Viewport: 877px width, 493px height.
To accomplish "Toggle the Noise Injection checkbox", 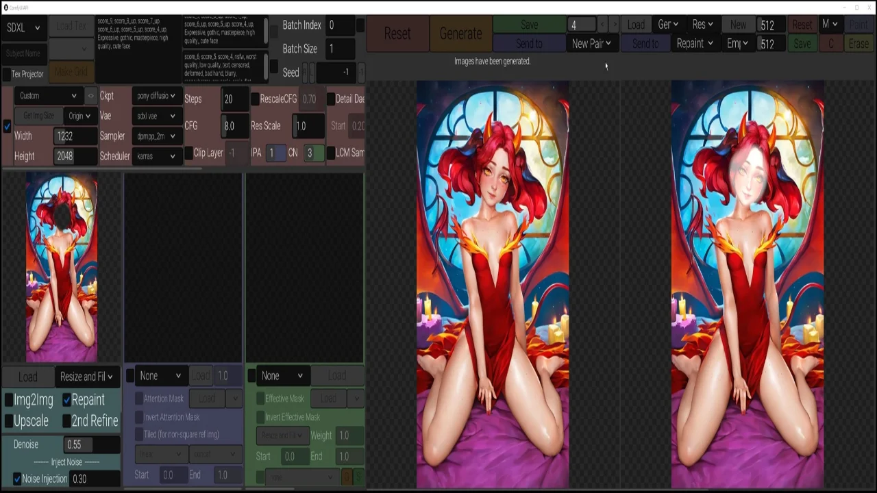I will [17, 479].
